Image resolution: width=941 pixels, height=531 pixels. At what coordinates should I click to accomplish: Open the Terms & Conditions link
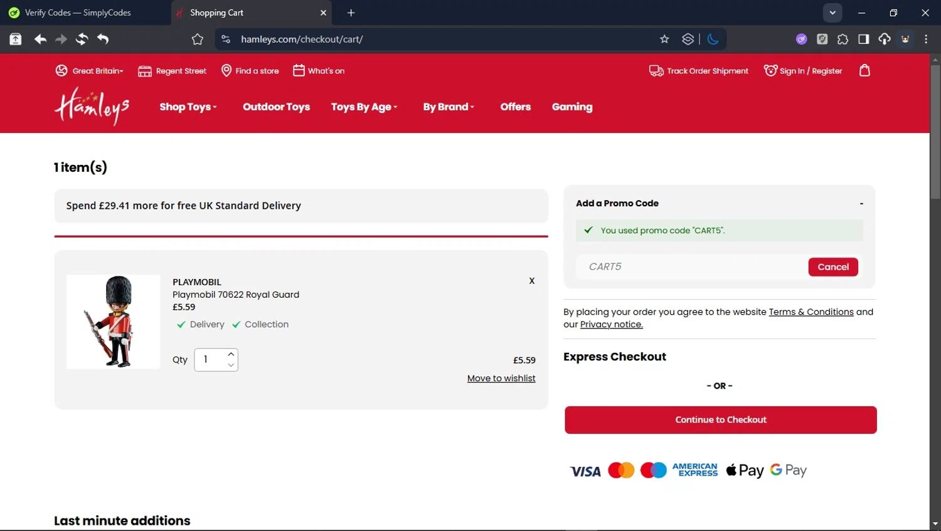click(811, 312)
